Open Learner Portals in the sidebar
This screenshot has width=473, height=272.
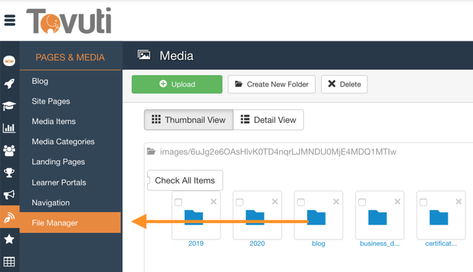(x=59, y=182)
